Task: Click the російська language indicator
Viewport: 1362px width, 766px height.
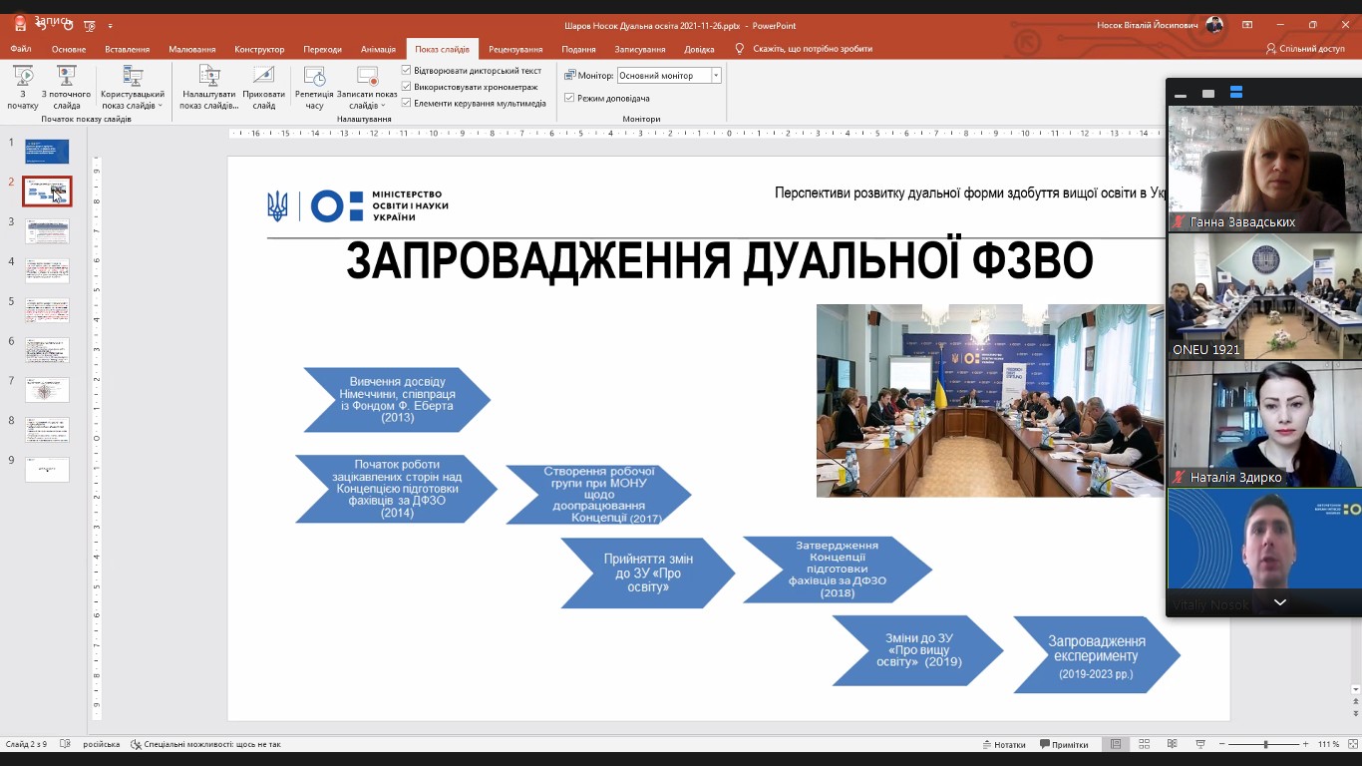Action: point(101,744)
